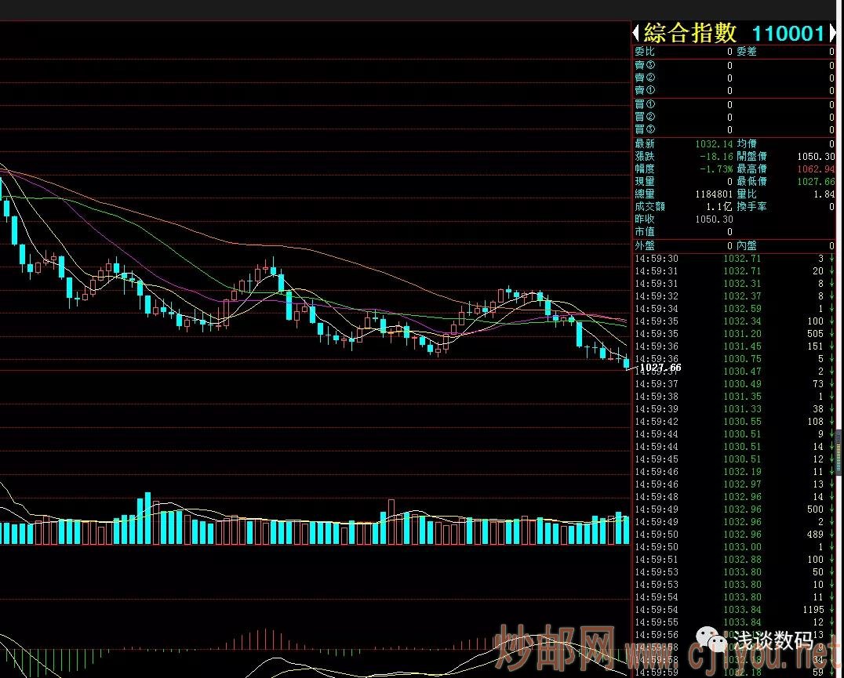Click the stock code 110001
The image size is (844, 678).
click(788, 33)
